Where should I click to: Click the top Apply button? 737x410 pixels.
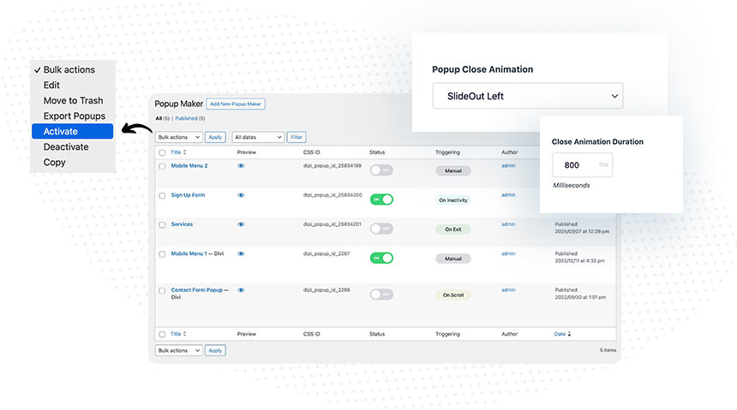[215, 137]
